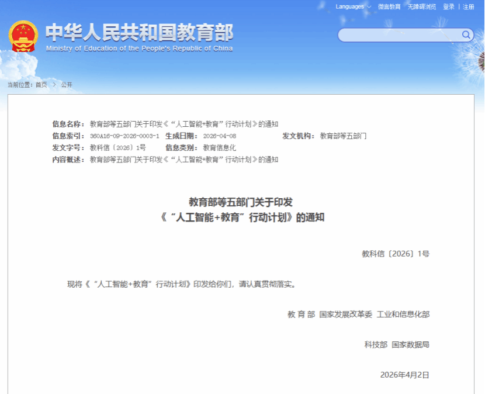Open the 微言教育 link

point(389,7)
